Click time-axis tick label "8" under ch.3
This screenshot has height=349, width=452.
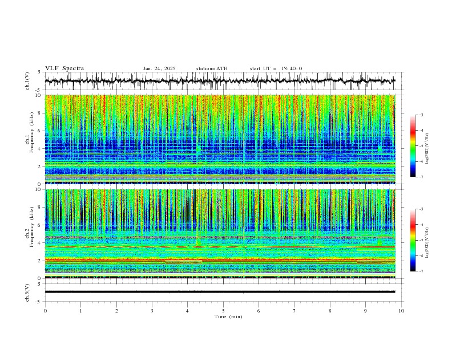tap(330, 311)
